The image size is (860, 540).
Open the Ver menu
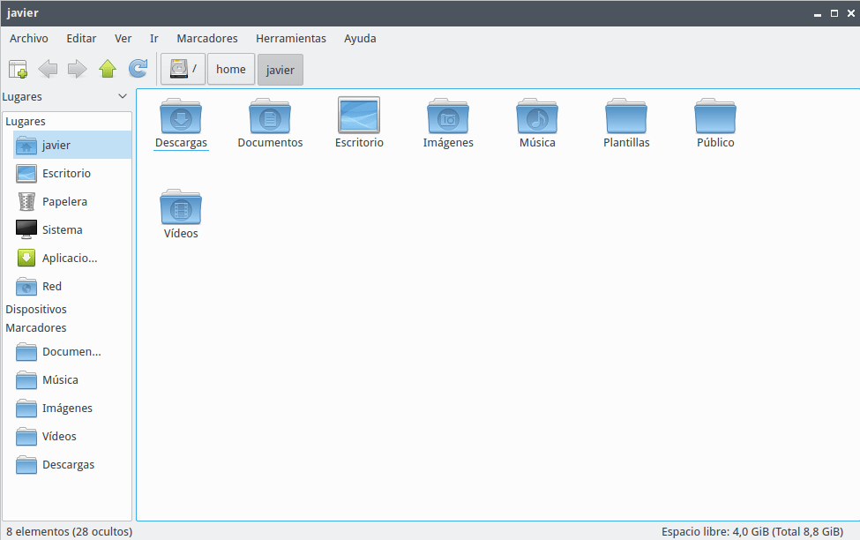click(123, 39)
